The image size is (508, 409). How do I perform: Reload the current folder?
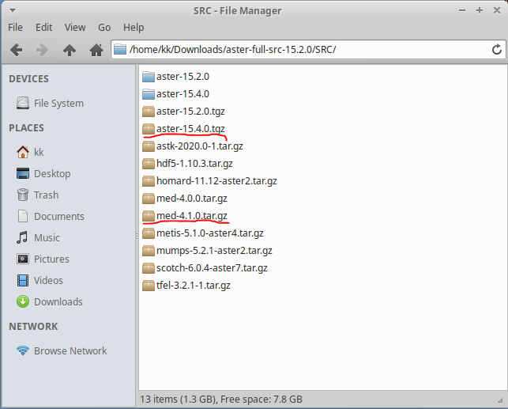497,50
